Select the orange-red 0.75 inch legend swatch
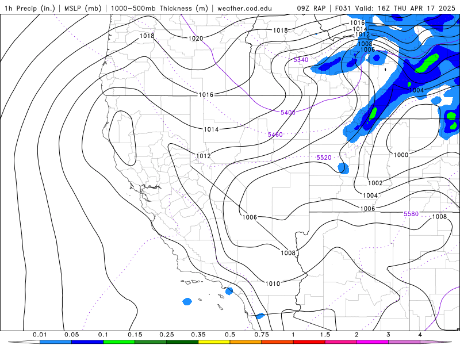 [x=278, y=342]
